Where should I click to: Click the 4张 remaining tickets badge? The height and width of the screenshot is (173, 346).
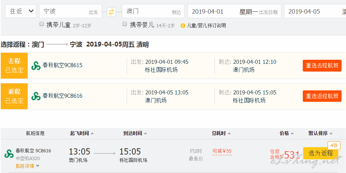pos(334,145)
